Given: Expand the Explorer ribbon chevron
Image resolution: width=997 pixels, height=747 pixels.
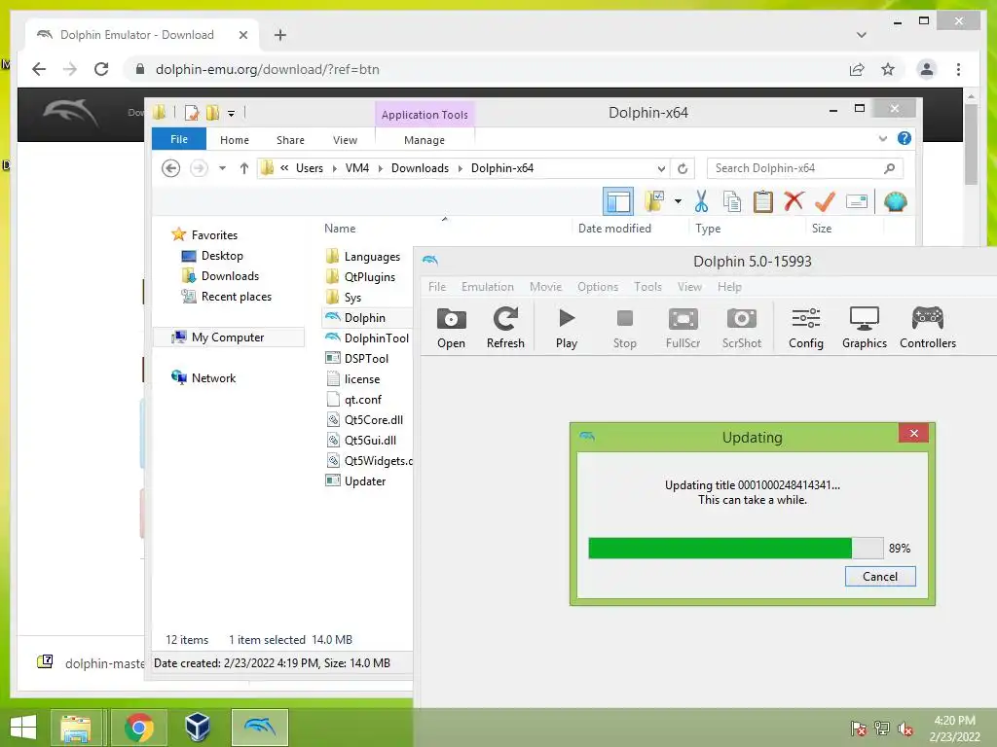Looking at the screenshot, I should click(x=882, y=138).
